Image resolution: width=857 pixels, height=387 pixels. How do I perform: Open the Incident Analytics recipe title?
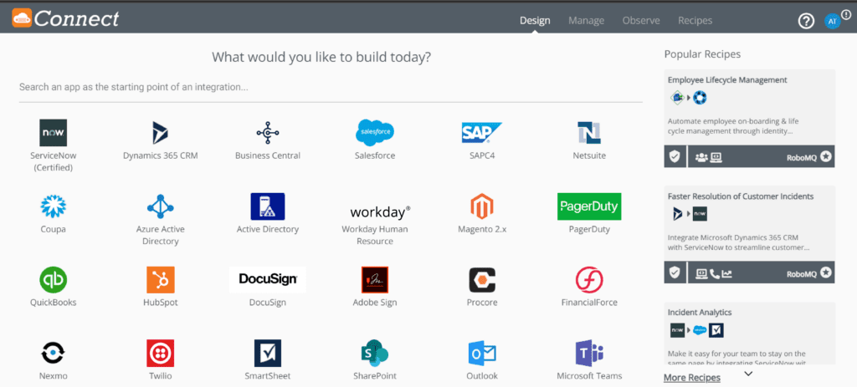[699, 313]
